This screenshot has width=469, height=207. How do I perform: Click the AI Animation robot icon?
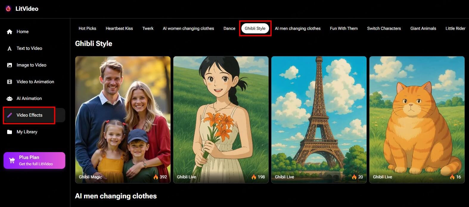[x=10, y=98]
